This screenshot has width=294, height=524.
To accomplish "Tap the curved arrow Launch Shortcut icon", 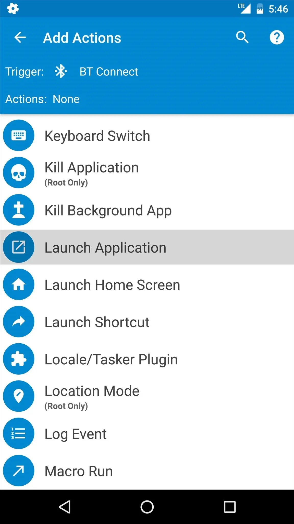I will [18, 322].
